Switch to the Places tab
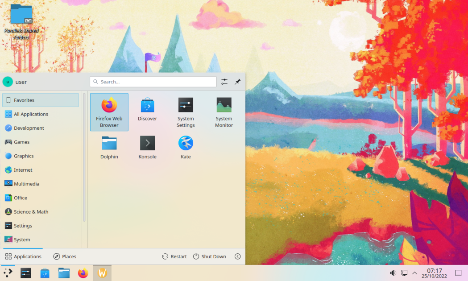468x281 pixels. pyautogui.click(x=65, y=256)
